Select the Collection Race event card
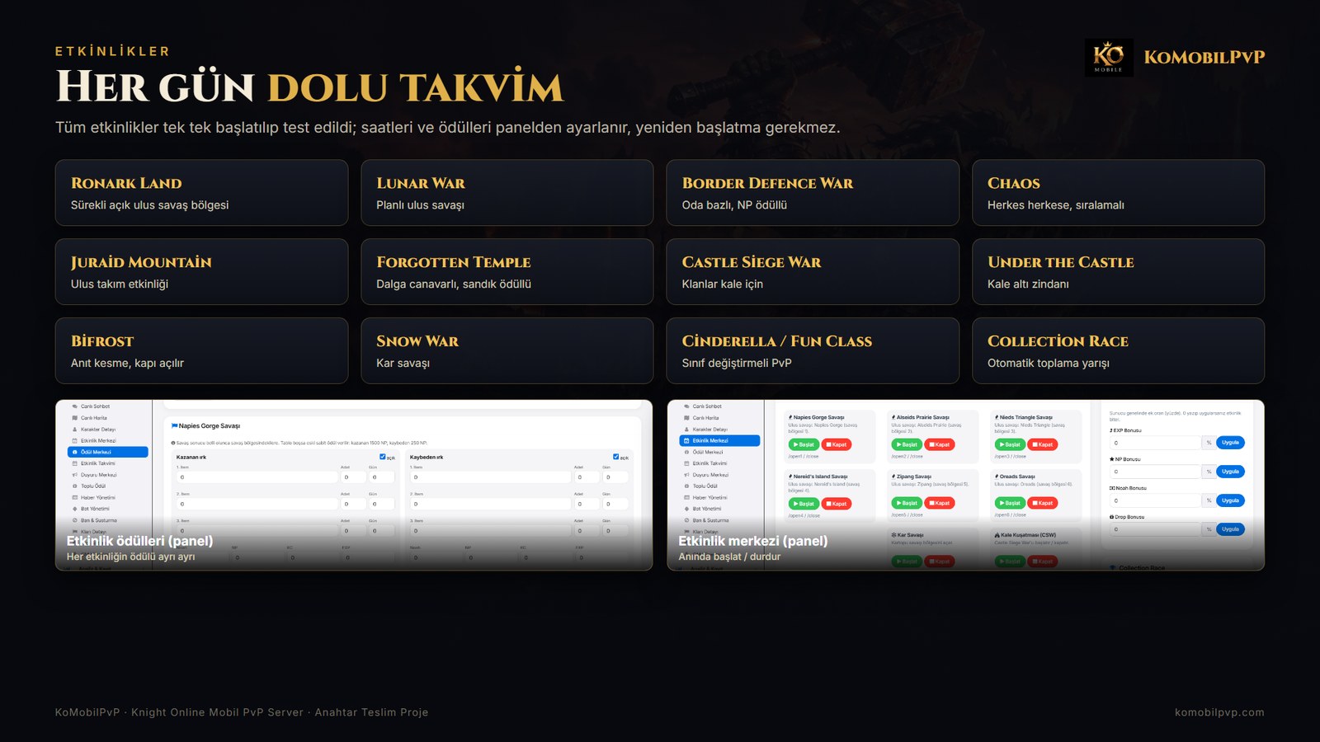The height and width of the screenshot is (742, 1320). coord(1118,351)
